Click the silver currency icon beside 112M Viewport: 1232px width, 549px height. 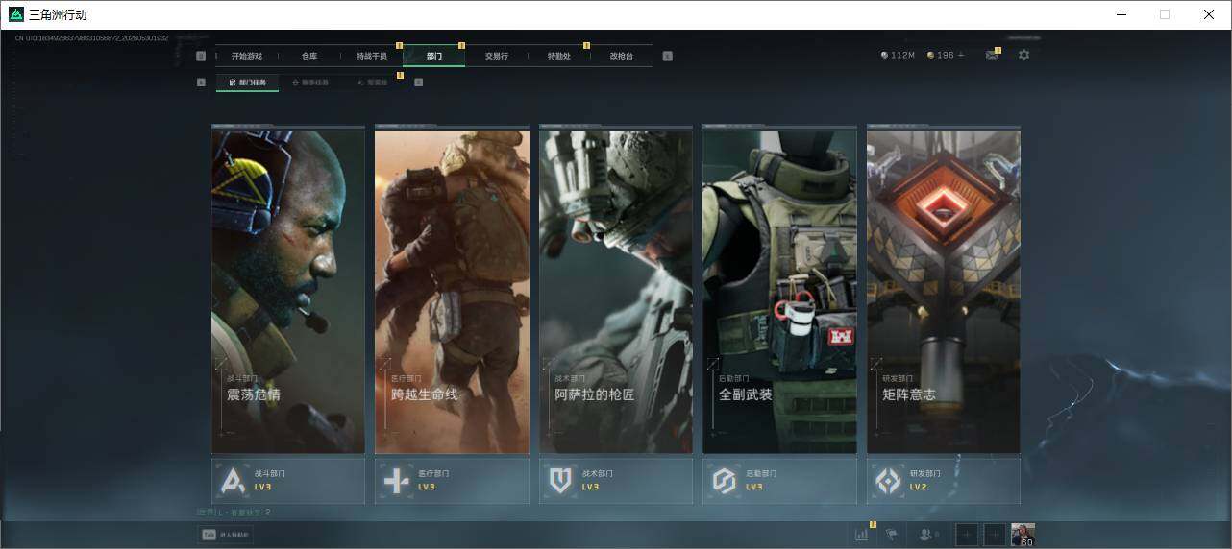coord(884,56)
